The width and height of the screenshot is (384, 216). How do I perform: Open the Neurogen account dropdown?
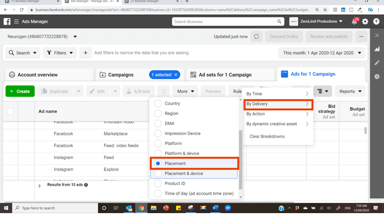(x=75, y=37)
